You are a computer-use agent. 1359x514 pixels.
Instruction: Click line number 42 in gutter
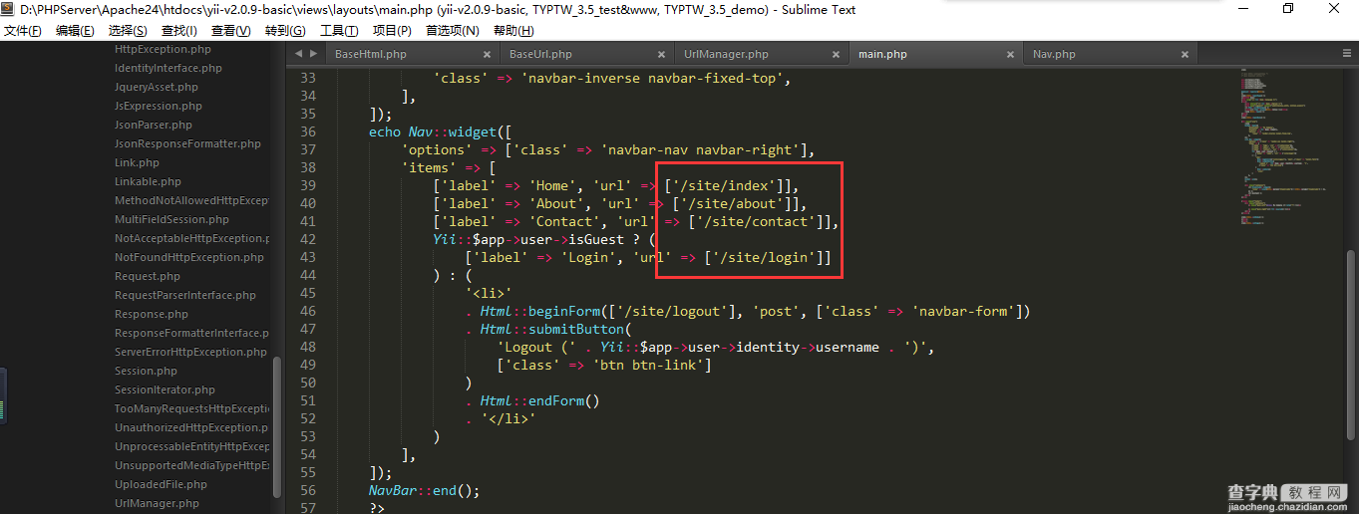306,239
